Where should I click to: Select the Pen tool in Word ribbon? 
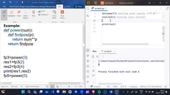4,15
